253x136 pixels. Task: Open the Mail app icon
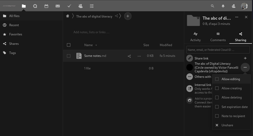(x=58, y=6)
